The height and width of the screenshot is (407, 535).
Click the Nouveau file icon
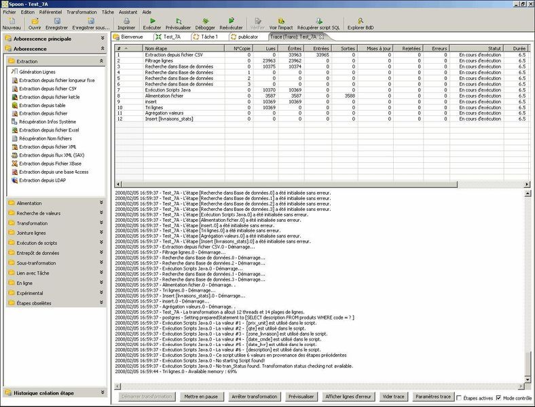point(12,21)
